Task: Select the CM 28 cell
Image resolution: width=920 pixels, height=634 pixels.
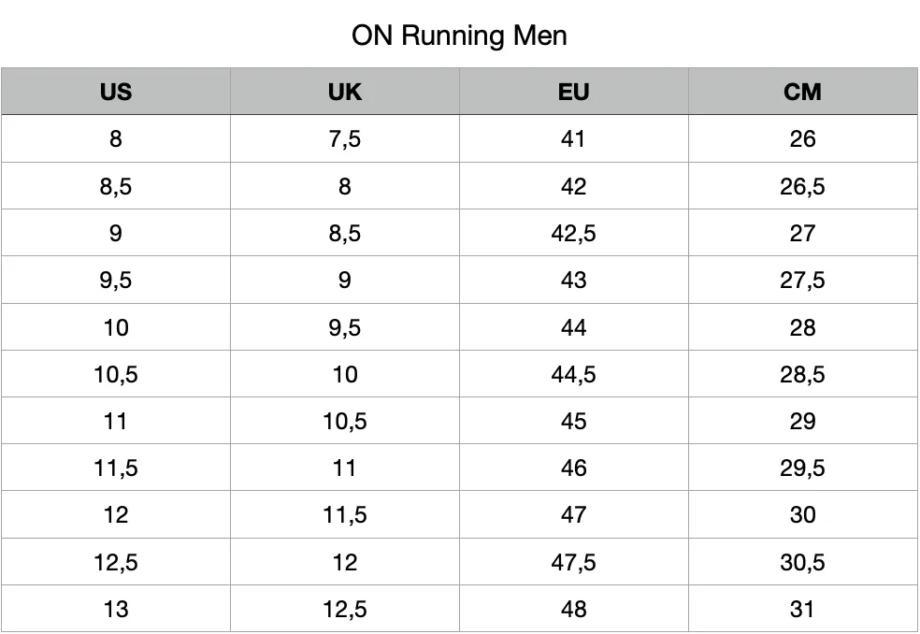Action: click(802, 327)
